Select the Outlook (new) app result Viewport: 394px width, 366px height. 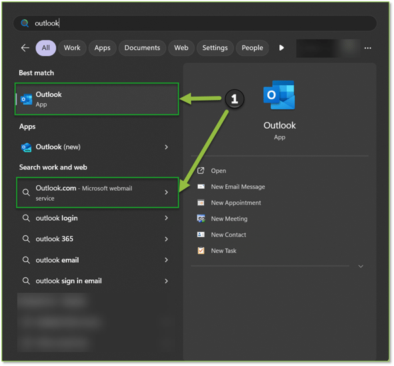point(97,147)
